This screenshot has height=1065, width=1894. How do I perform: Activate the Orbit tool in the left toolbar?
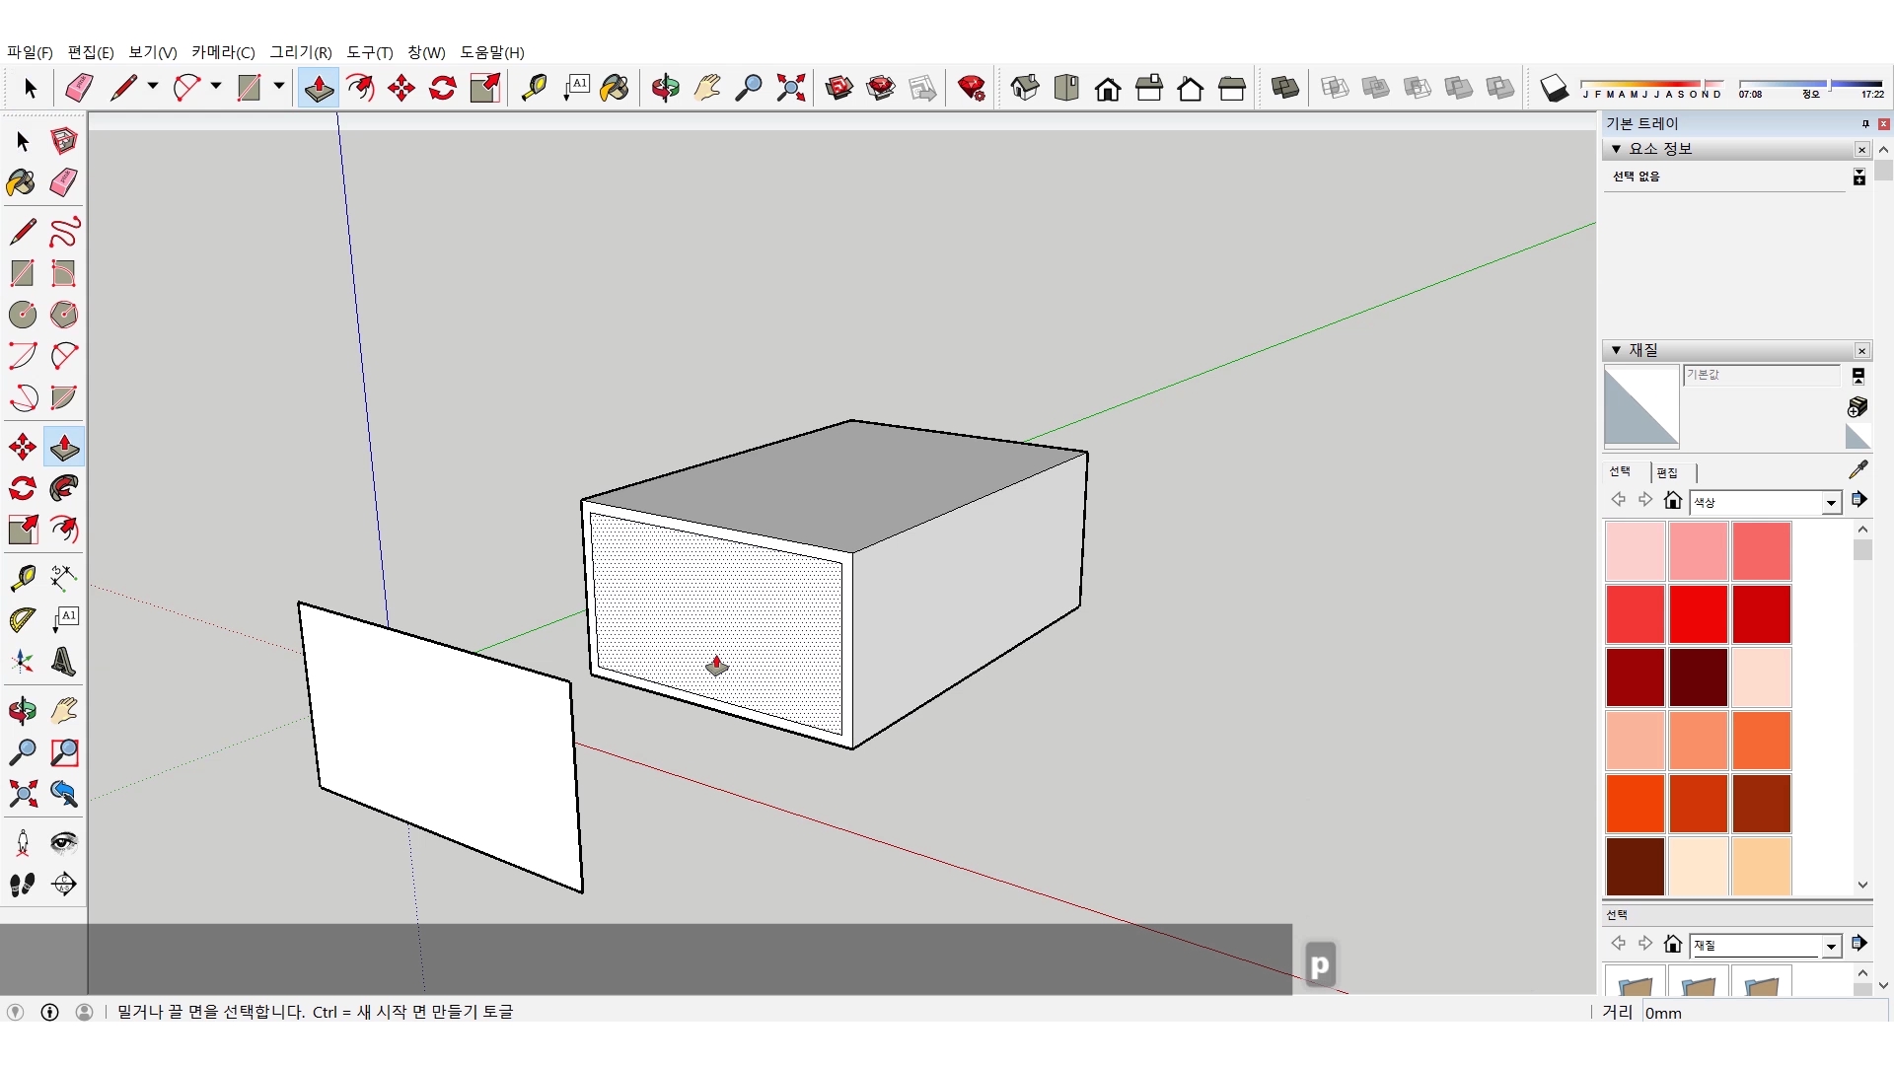pyautogui.click(x=22, y=710)
